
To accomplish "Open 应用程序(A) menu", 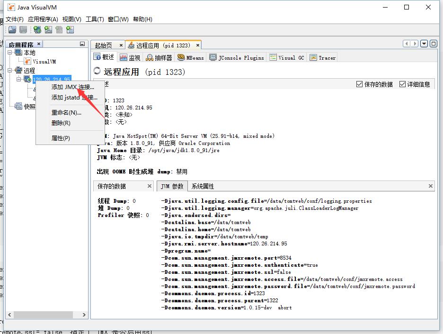I will tap(43, 19).
